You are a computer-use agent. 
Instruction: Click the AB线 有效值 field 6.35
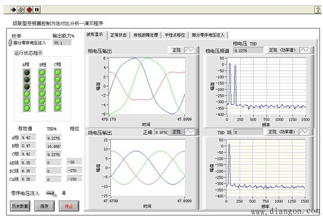coord(28,163)
